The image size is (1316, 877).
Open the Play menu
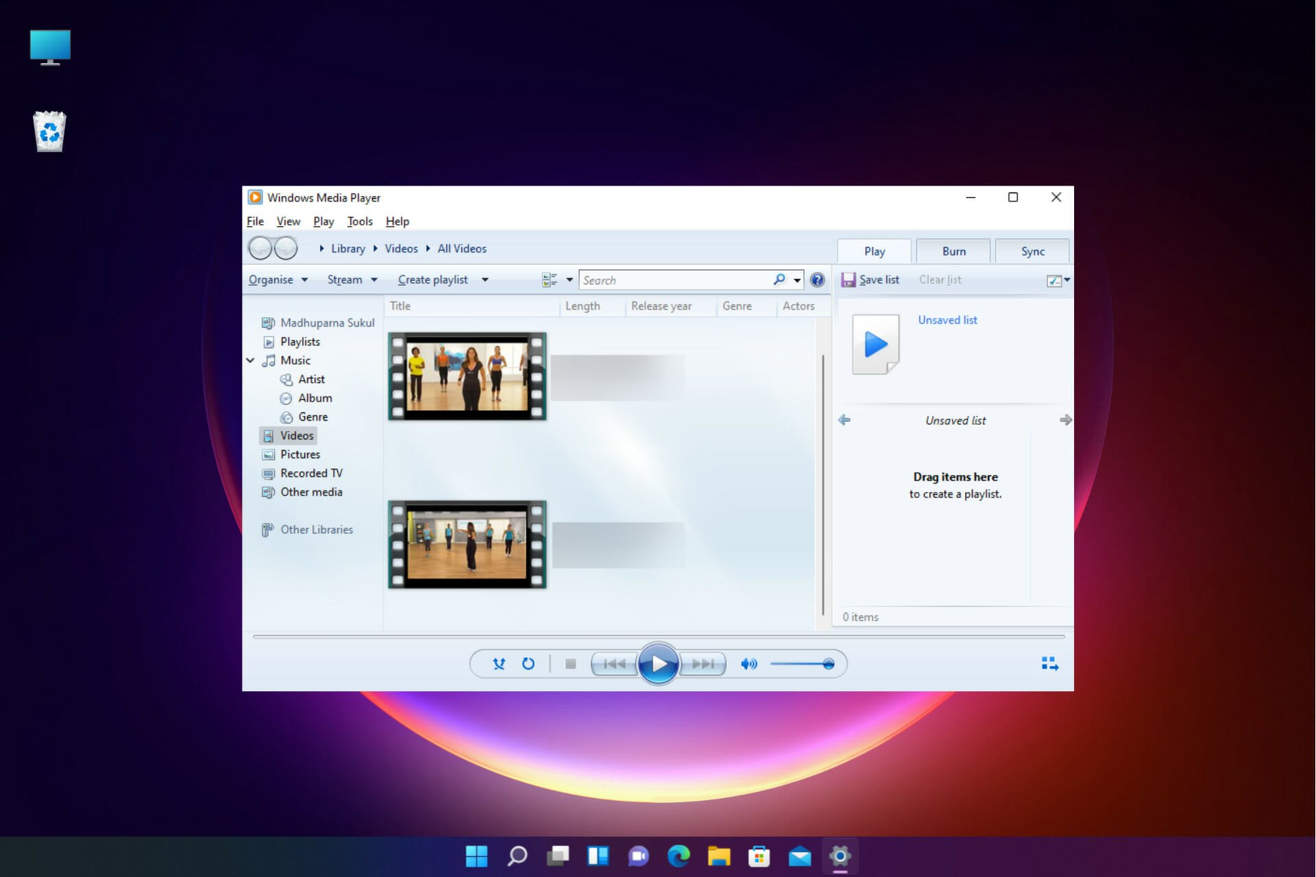pos(324,221)
